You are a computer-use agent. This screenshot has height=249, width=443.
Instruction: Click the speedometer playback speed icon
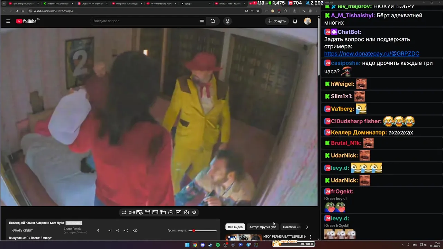tap(171, 212)
